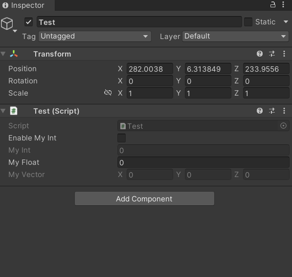Image resolution: width=292 pixels, height=277 pixels.
Task: Click the Script field object picker circle
Action: click(283, 126)
